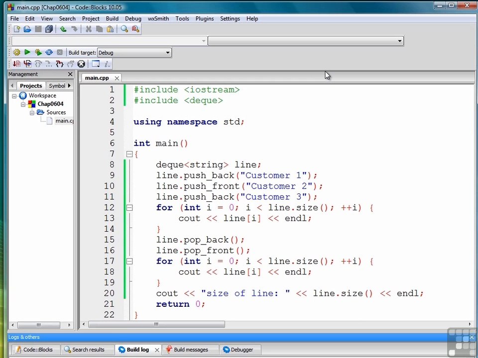Image resolution: width=478 pixels, height=358 pixels.
Task: Run the program with green play icon
Action: pyautogui.click(x=27, y=52)
